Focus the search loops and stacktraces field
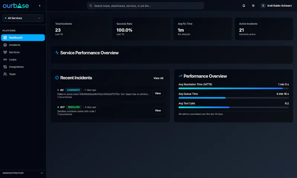 tap(146, 6)
